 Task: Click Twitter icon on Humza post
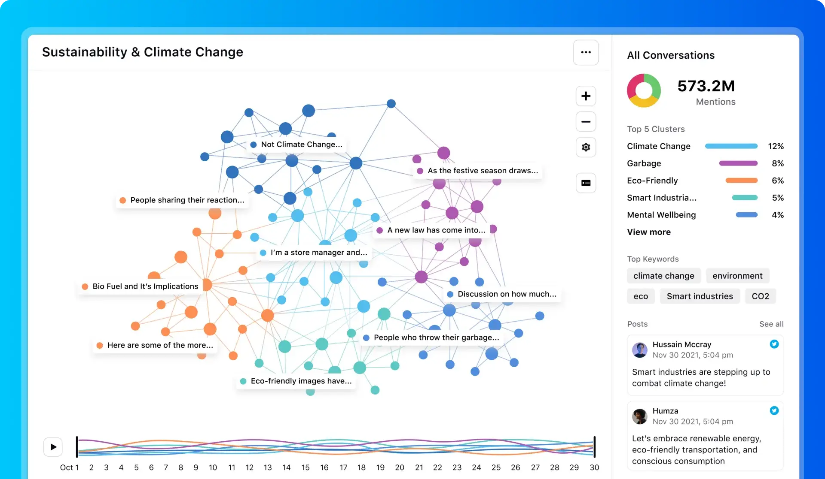pos(774,411)
